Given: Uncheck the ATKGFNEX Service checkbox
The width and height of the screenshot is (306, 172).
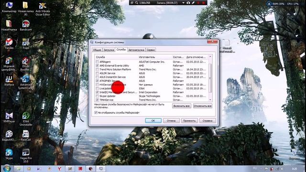Looking at the screenshot, I should [x=97, y=81].
